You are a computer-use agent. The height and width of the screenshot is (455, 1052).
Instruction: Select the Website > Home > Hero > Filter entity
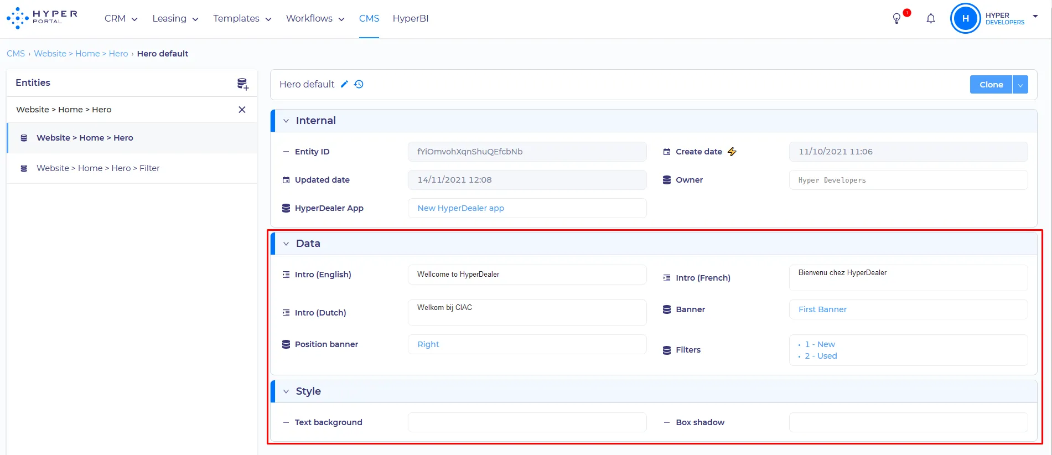(x=132, y=168)
